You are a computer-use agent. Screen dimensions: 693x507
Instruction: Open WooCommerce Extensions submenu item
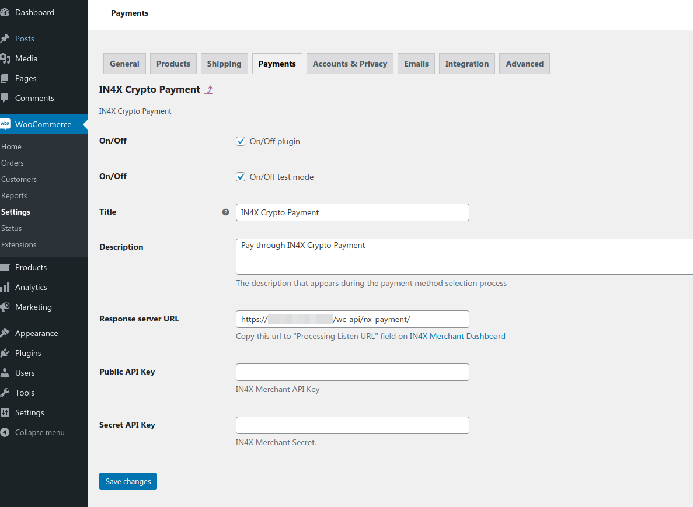click(19, 244)
